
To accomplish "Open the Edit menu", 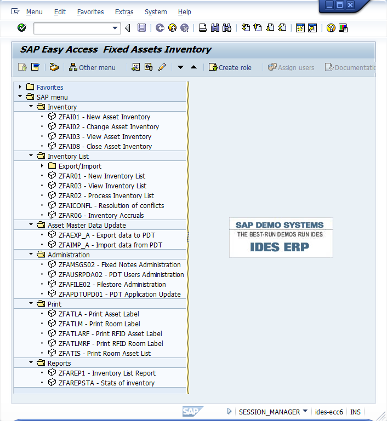I will click(x=60, y=12).
